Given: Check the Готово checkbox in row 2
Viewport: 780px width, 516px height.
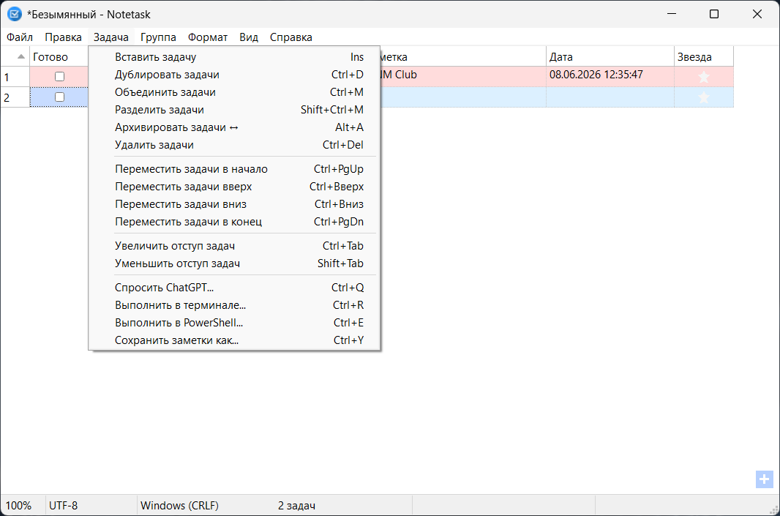Looking at the screenshot, I should click(x=60, y=97).
